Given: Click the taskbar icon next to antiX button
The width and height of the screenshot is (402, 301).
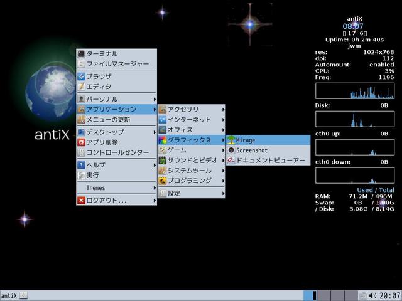Looking at the screenshot, I should click(23, 295).
